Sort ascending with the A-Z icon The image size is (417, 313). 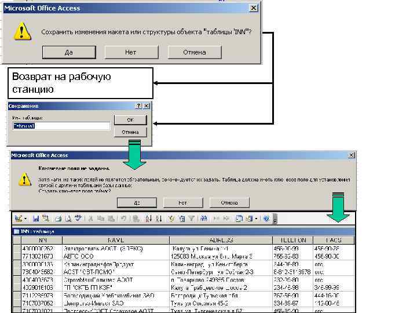[x=148, y=219]
